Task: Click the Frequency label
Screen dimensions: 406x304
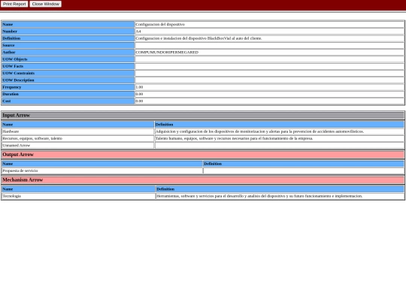Action: [x=68, y=87]
